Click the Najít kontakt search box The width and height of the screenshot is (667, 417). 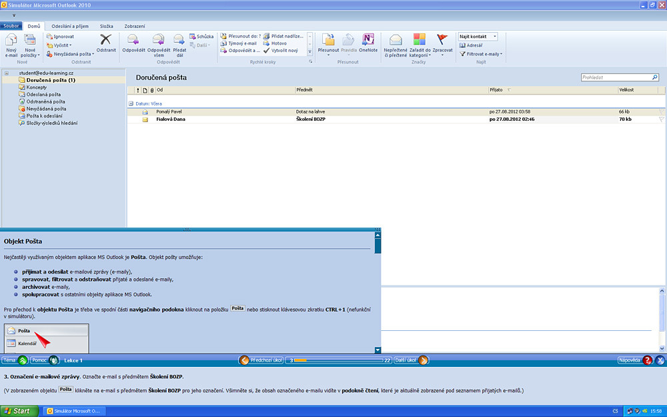pyautogui.click(x=478, y=37)
